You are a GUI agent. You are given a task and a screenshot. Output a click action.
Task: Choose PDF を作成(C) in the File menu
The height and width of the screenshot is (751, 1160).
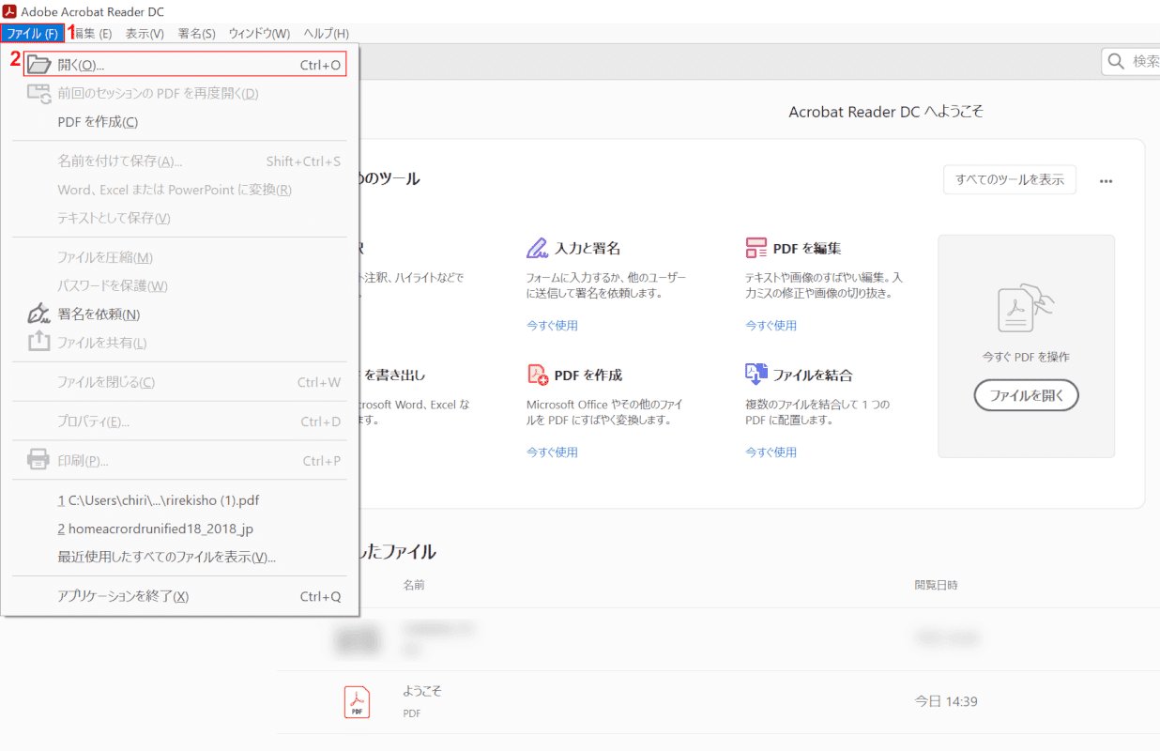(98, 122)
